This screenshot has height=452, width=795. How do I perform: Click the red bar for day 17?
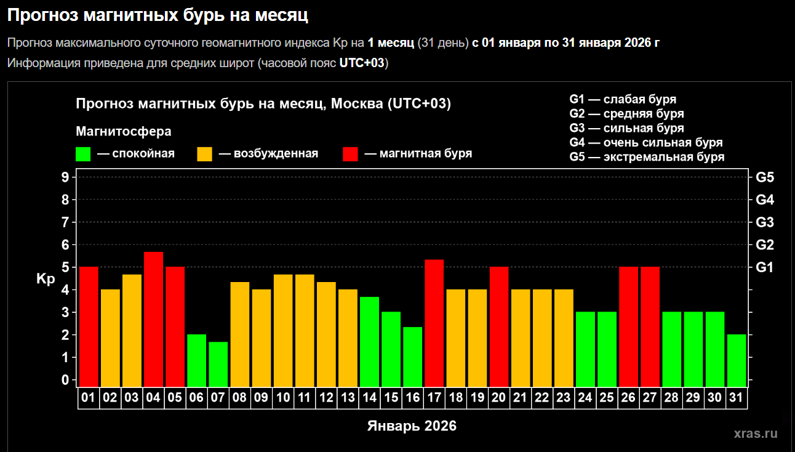point(434,323)
